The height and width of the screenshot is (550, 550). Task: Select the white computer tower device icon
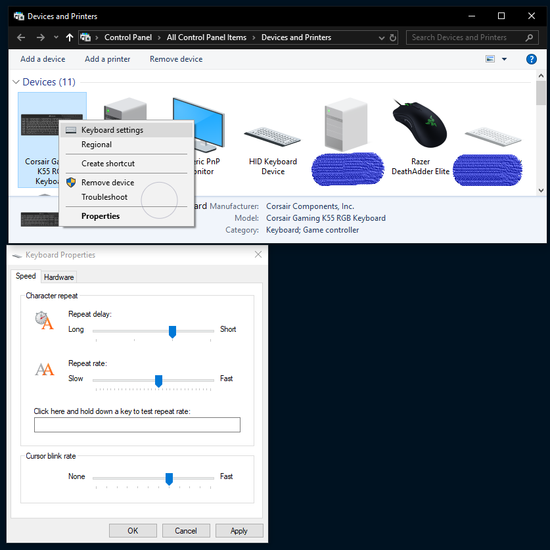point(346,124)
